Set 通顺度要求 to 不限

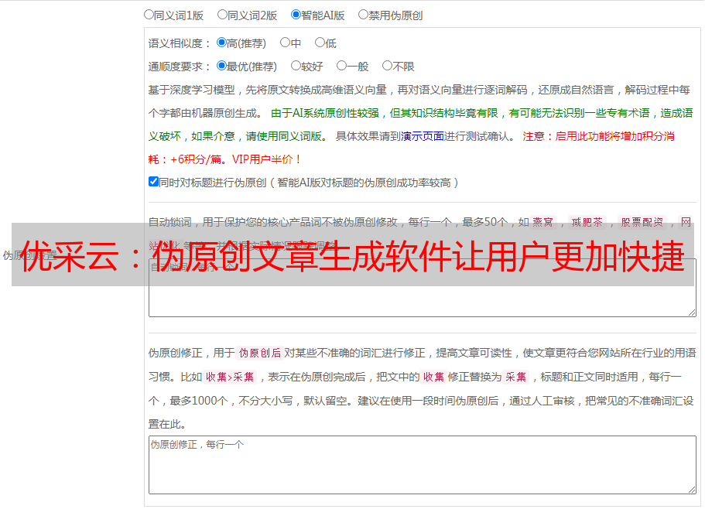pos(387,66)
